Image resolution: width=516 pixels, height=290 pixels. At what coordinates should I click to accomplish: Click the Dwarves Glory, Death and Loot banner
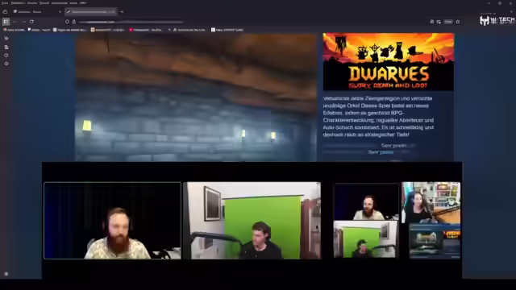coord(389,62)
